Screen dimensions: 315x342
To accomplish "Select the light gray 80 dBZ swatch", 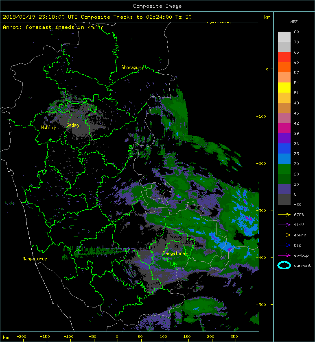I will coord(284,37).
